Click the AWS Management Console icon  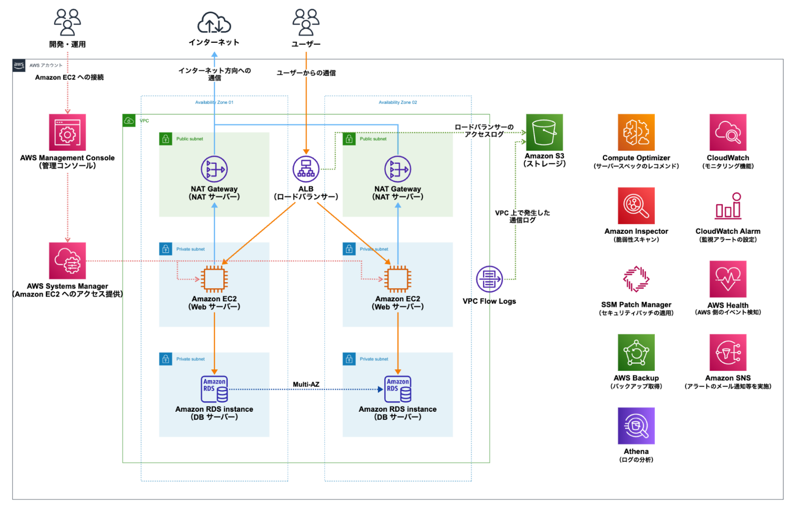tap(67, 132)
